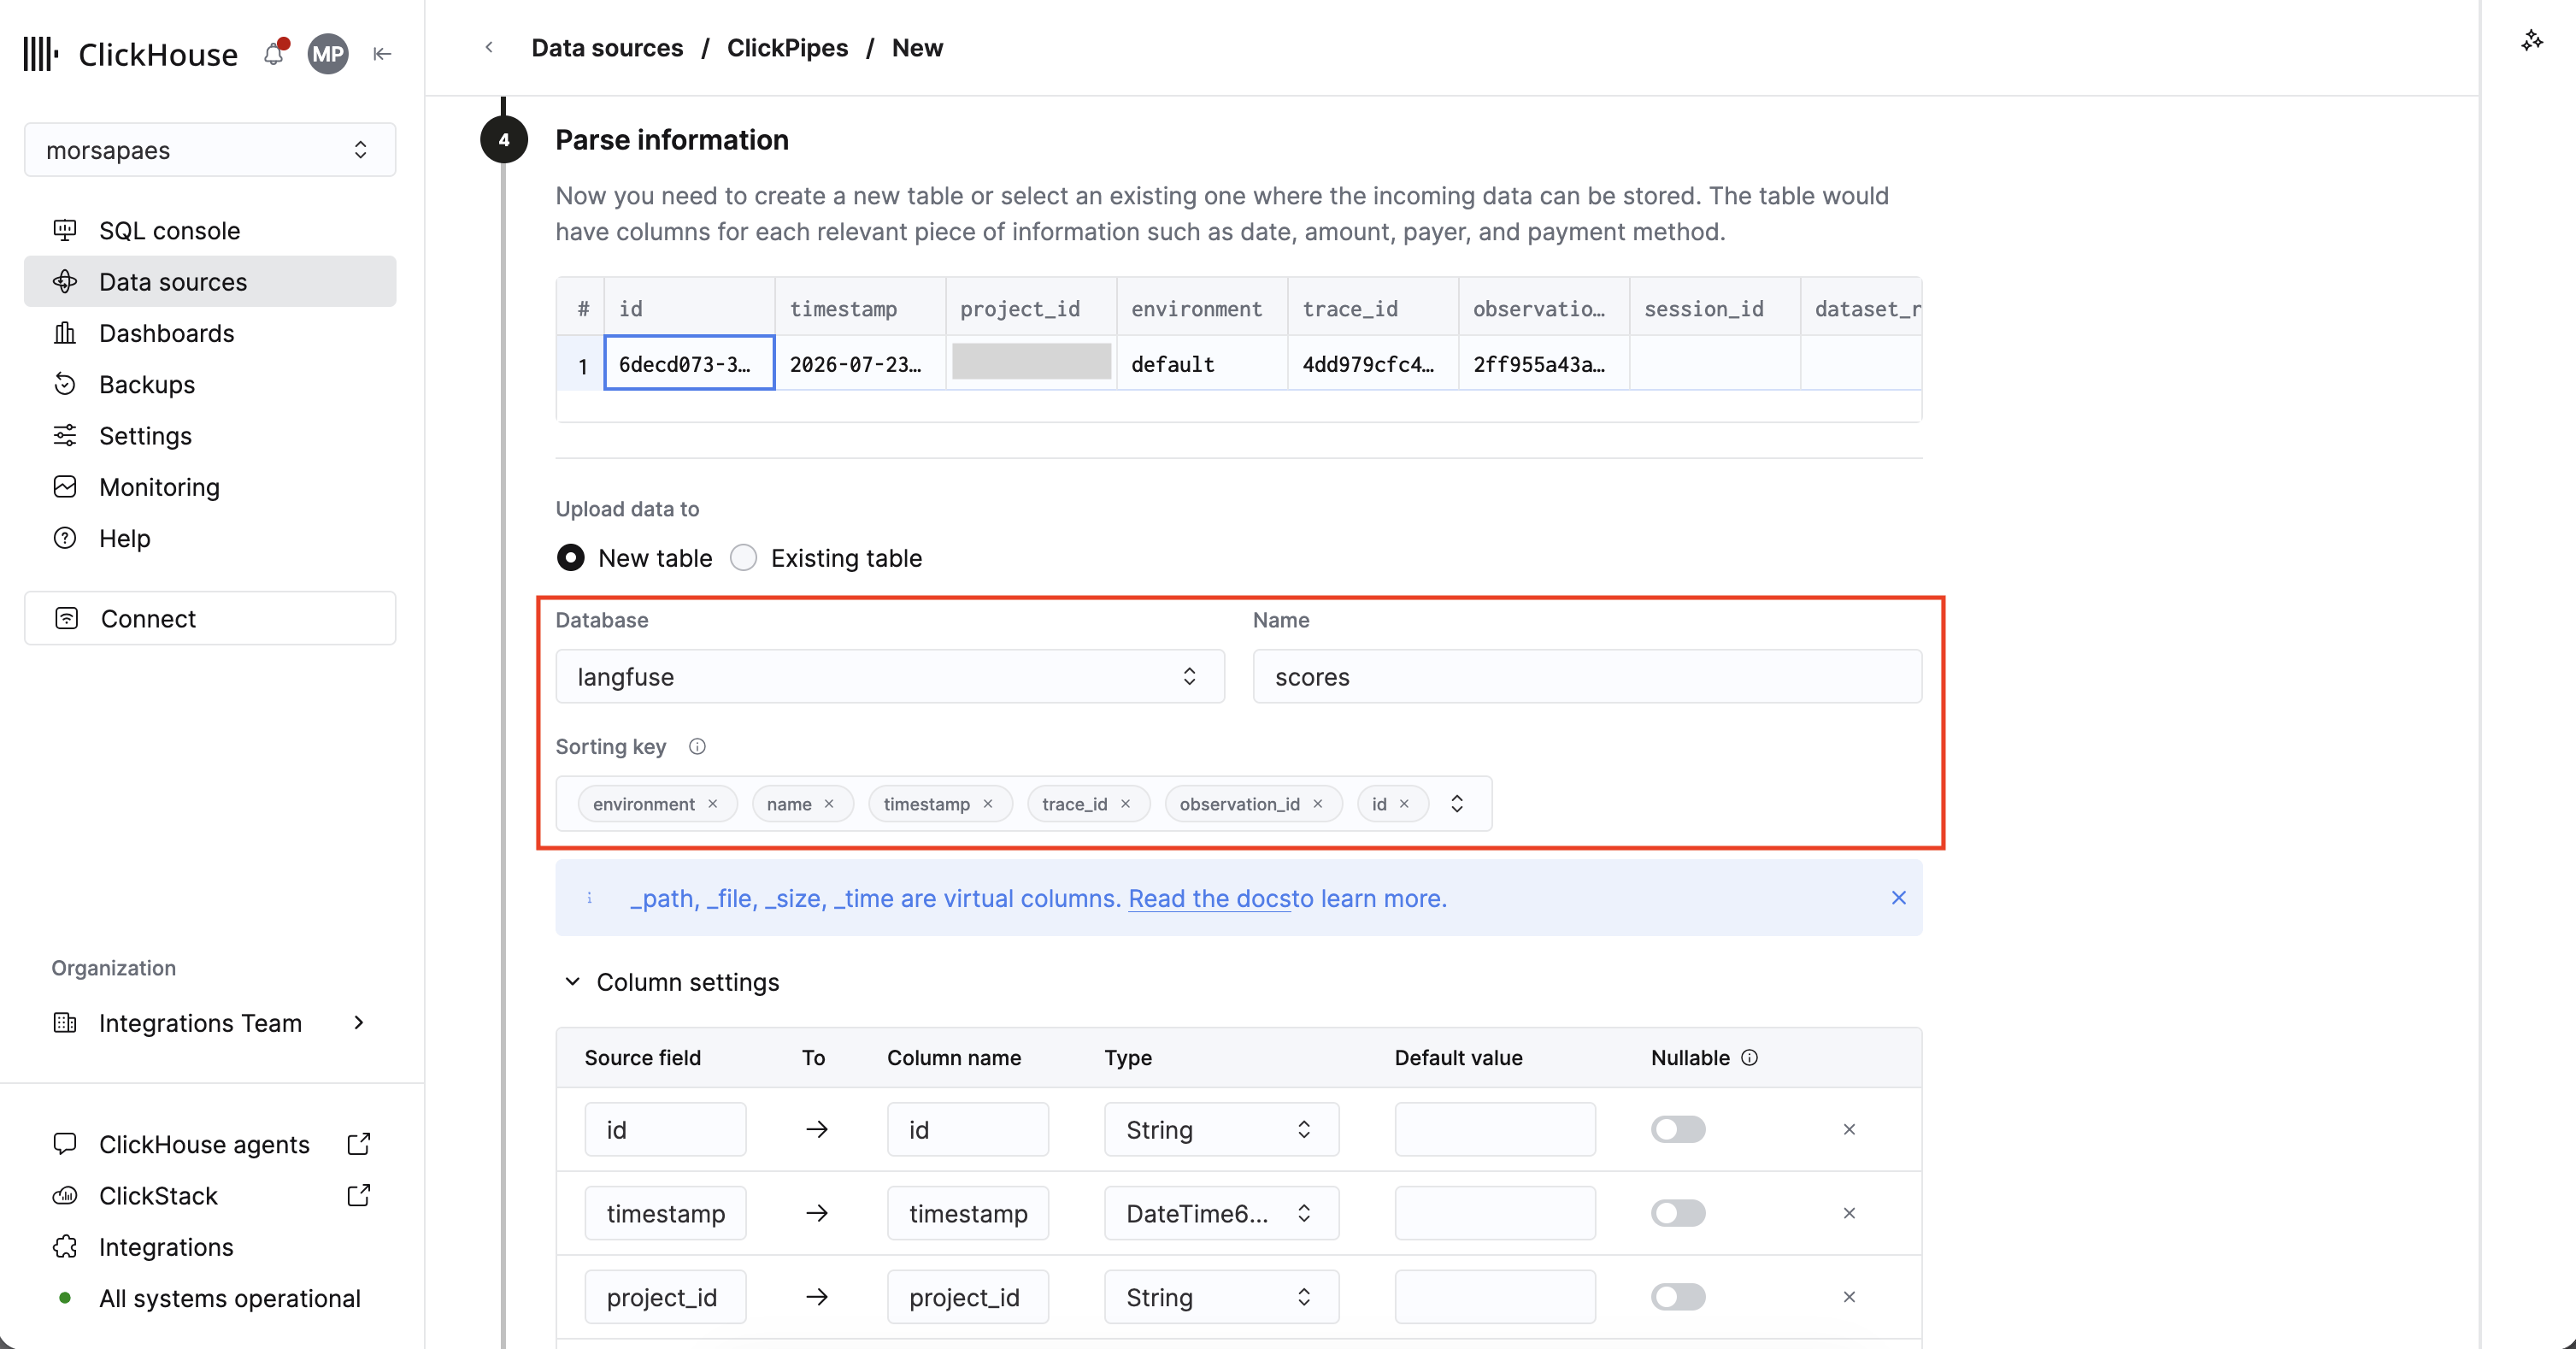Screen dimensions: 2576x1349
Task: Open ClickStack in sidebar
Action: pyautogui.click(x=158, y=1196)
